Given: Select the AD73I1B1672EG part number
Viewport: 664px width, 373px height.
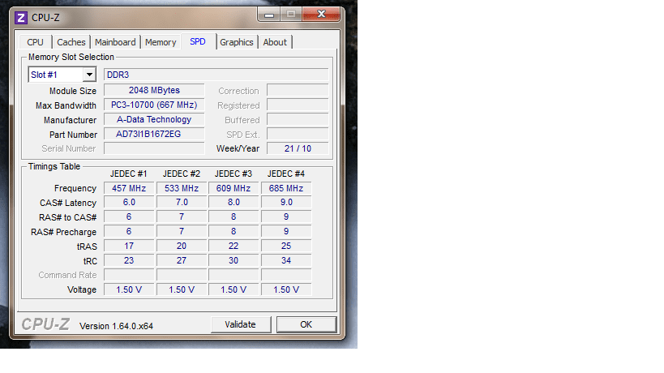Looking at the screenshot, I should click(x=154, y=135).
